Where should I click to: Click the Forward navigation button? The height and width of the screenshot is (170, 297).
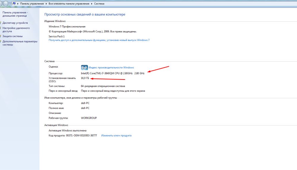(x=6, y=3)
